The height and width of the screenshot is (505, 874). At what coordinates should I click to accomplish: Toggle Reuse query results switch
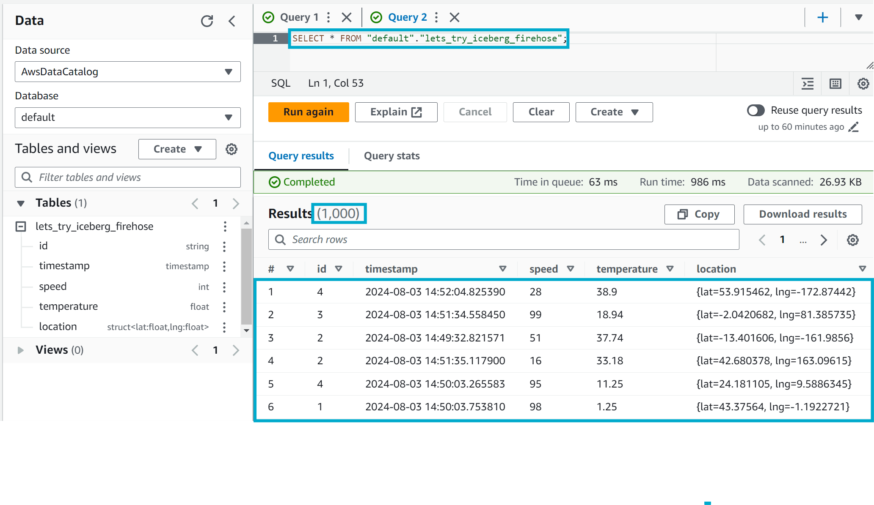coord(756,110)
